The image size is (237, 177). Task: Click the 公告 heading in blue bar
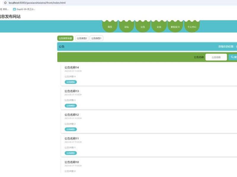[x=62, y=47]
